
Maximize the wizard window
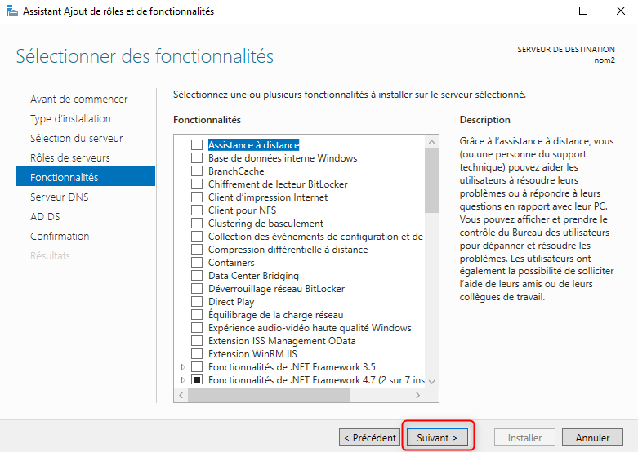(583, 11)
